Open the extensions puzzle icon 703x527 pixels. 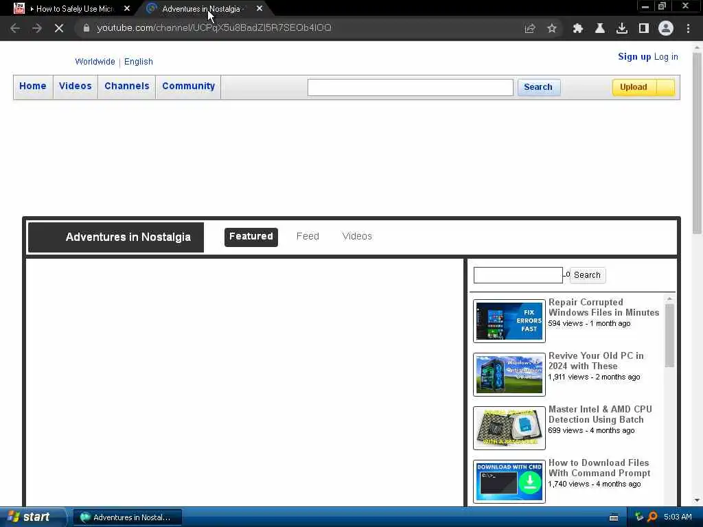[x=578, y=28]
